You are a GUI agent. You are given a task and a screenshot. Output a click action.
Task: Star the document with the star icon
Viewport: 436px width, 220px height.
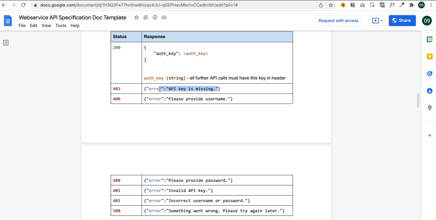(137, 17)
